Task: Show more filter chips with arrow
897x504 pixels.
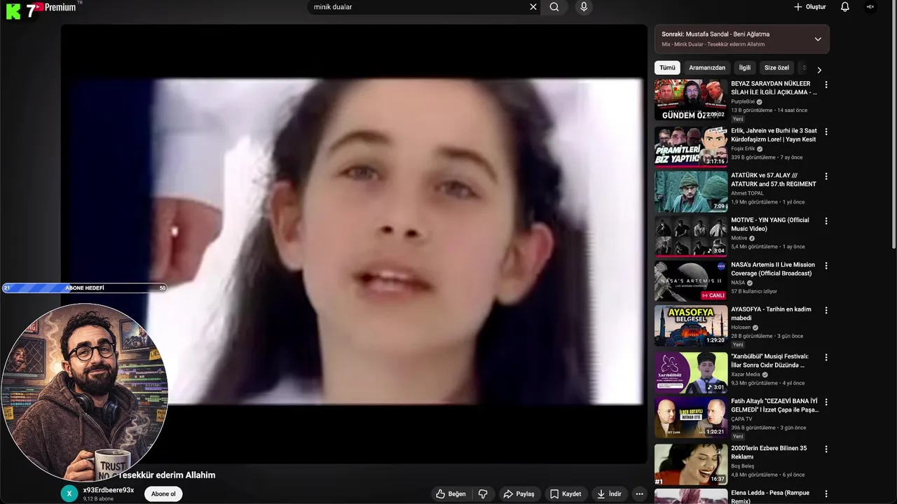Action: pyautogui.click(x=819, y=69)
